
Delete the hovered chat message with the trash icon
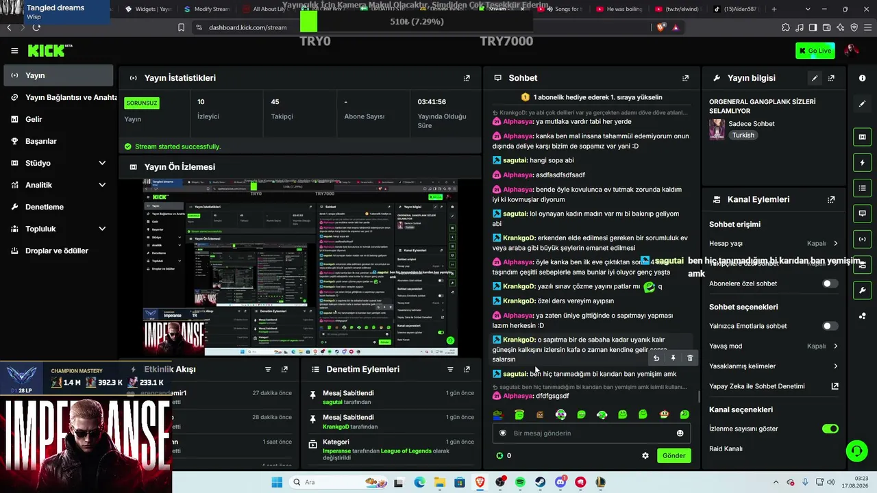[690, 358]
